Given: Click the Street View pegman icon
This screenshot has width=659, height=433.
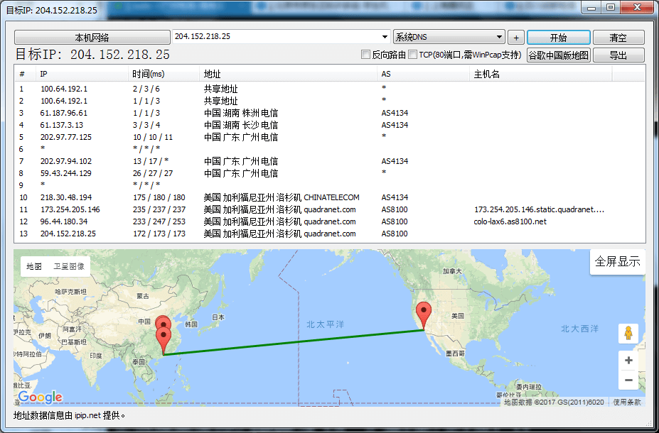Looking at the screenshot, I should [x=628, y=333].
